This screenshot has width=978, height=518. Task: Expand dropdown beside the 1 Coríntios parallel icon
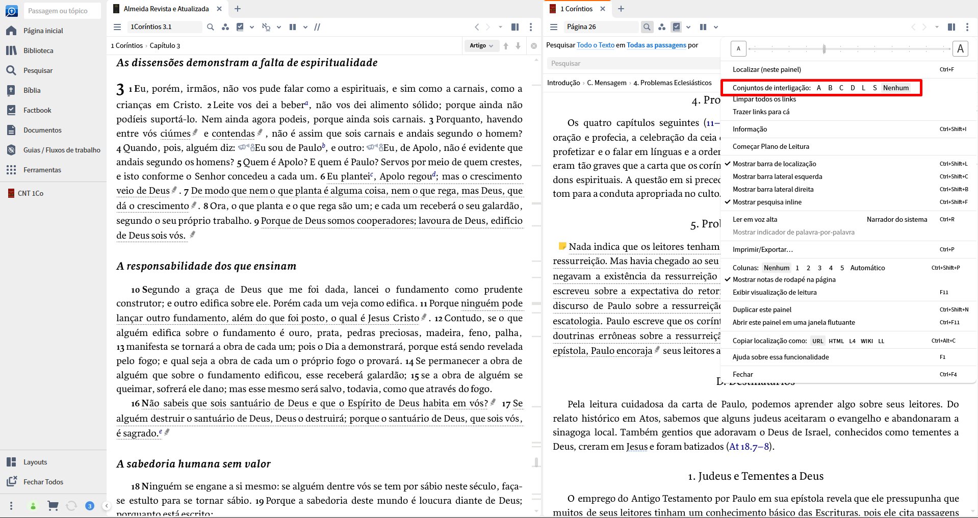click(x=716, y=27)
